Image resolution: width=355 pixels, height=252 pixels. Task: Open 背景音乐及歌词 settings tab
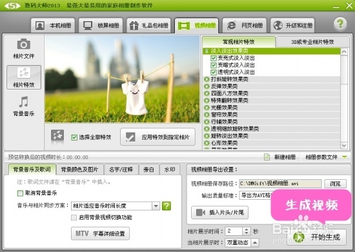coord(32,170)
